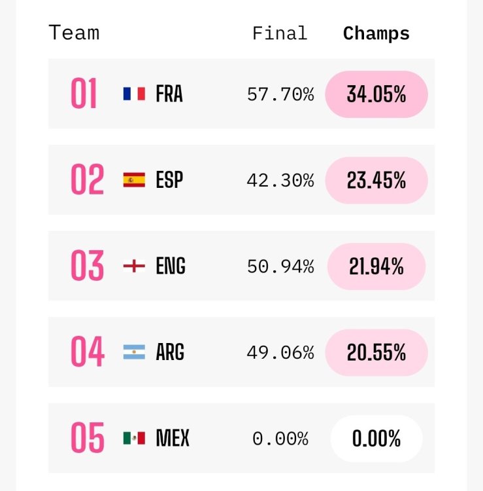Click the Team column header
Viewport: 483px width, 491px height.
click(74, 33)
